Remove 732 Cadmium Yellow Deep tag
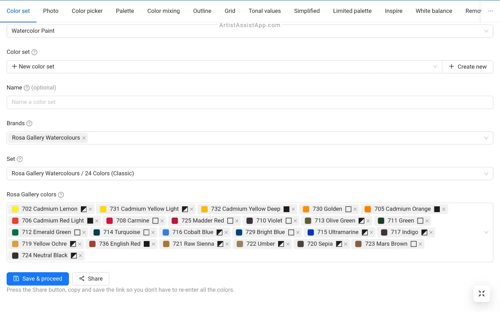500x312 pixels. (x=293, y=209)
